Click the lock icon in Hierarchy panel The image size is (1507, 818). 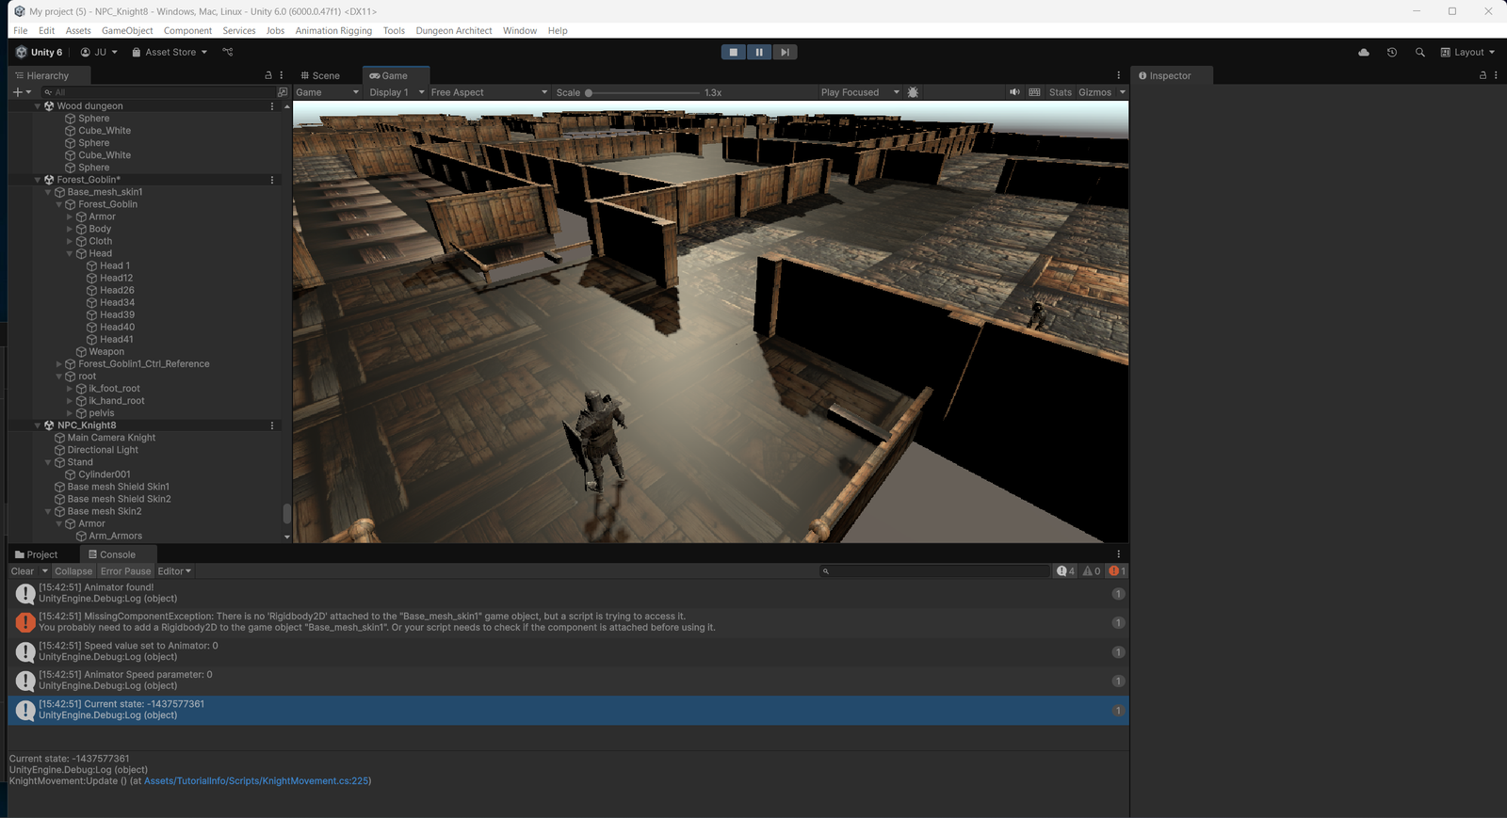[268, 75]
